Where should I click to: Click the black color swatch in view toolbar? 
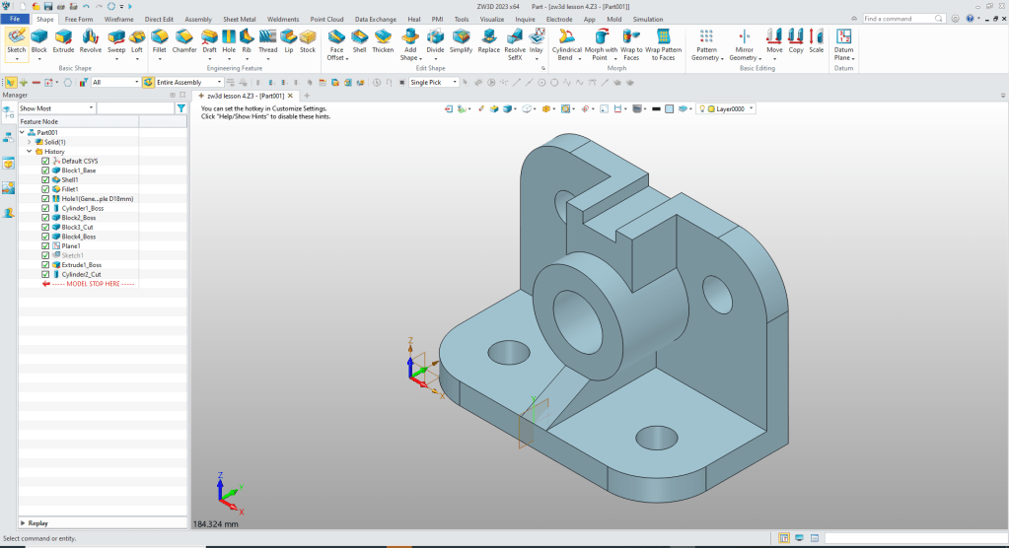(656, 108)
